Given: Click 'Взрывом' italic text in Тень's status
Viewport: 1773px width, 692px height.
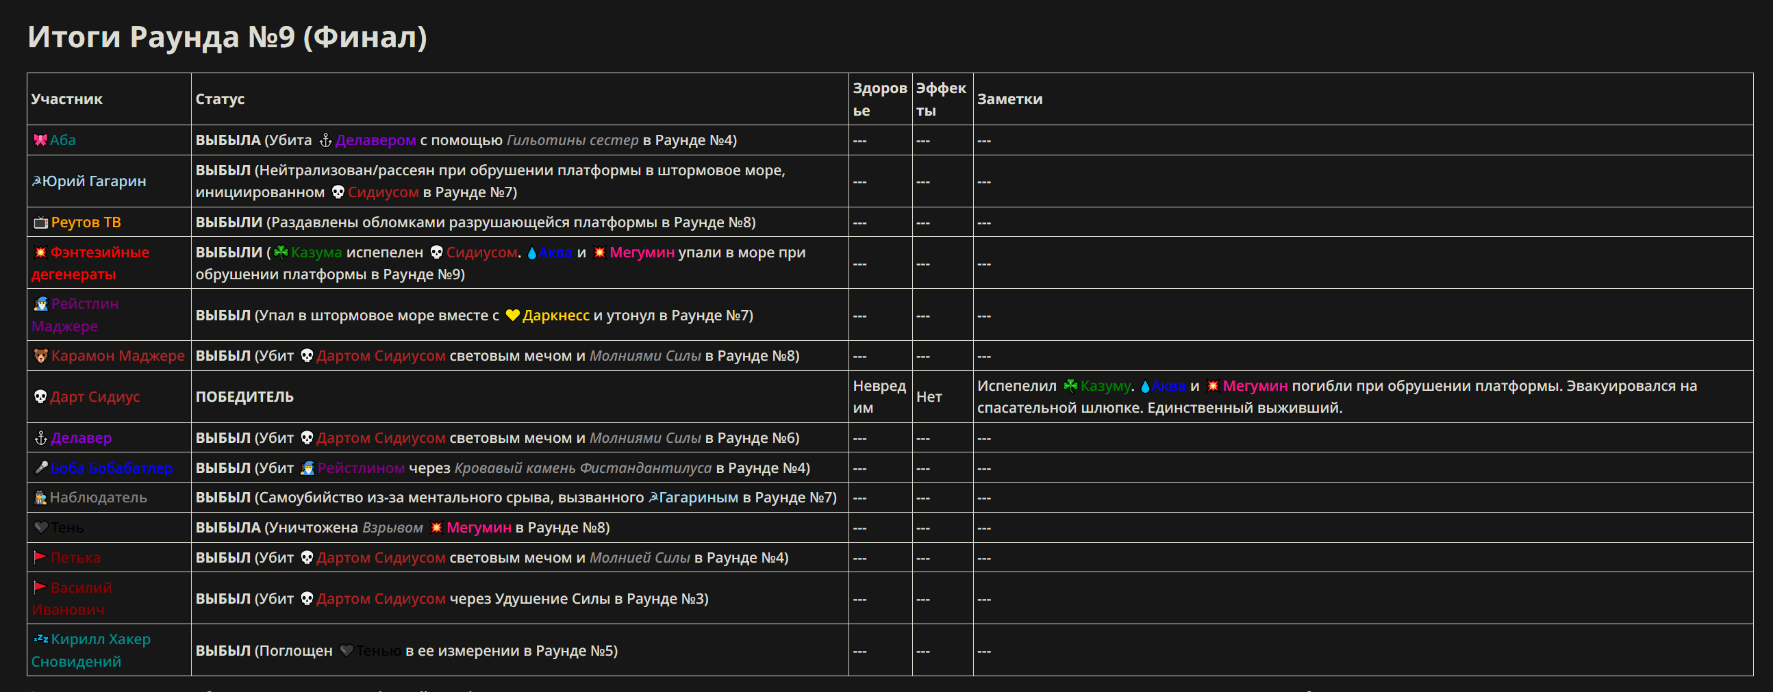Looking at the screenshot, I should click(392, 528).
